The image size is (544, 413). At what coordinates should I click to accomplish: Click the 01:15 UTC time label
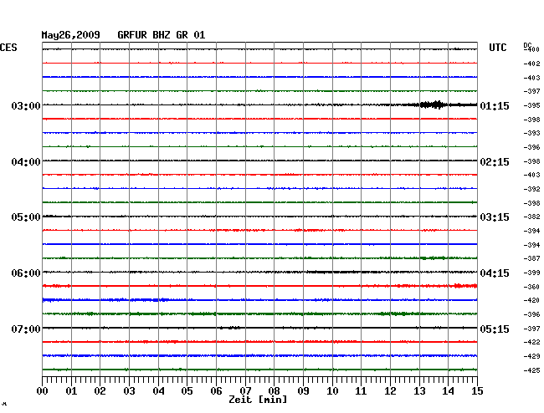495,106
